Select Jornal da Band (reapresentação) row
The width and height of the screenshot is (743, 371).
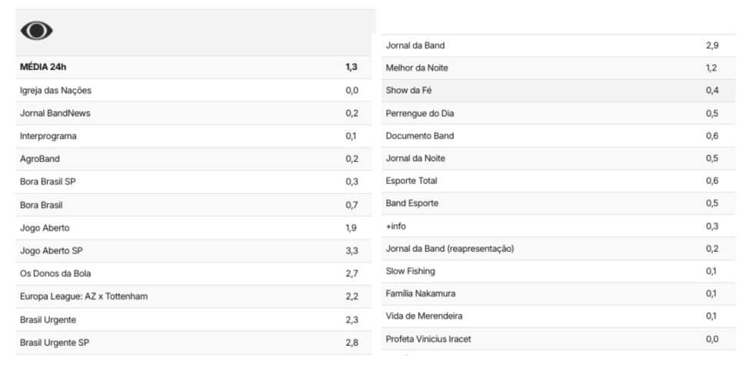pos(558,248)
